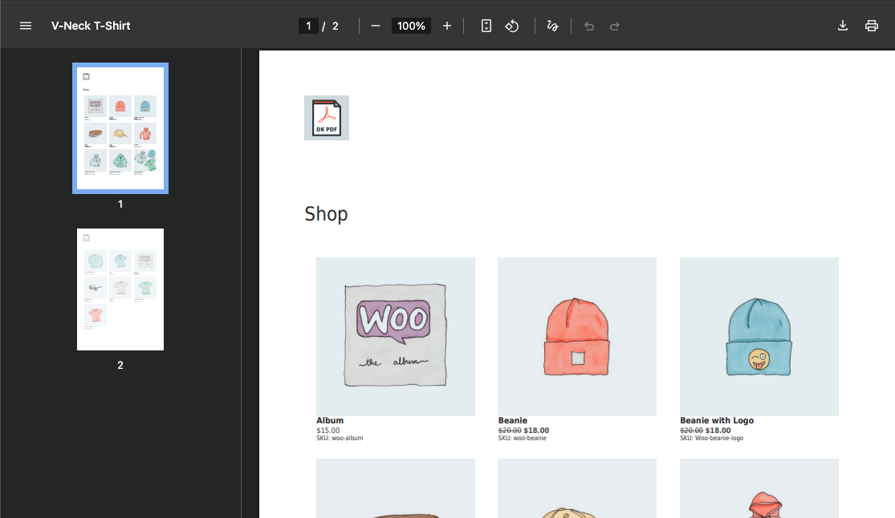Viewport: 895px width, 518px height.
Task: Click the 'Album' product name
Action: coord(330,420)
